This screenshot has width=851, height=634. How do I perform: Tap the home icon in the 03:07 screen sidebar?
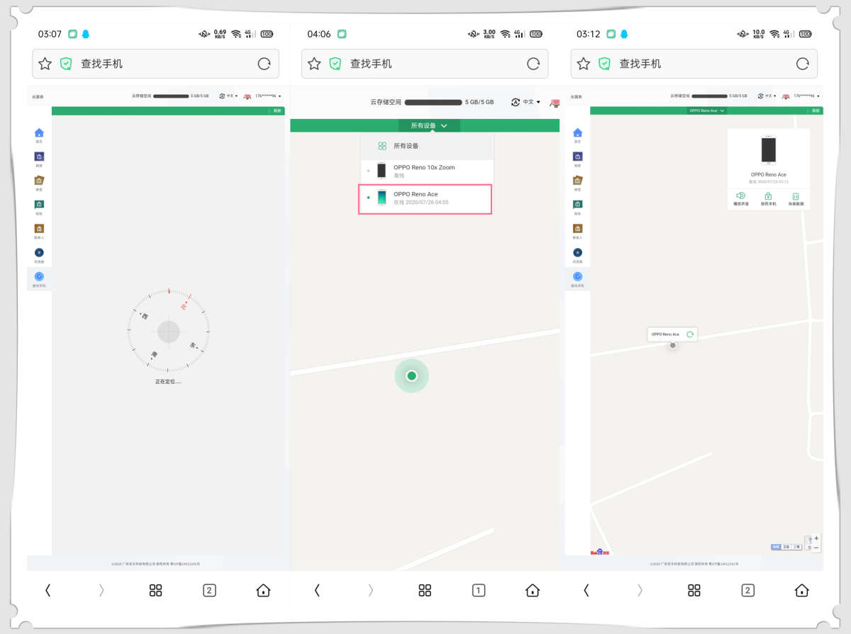[39, 132]
